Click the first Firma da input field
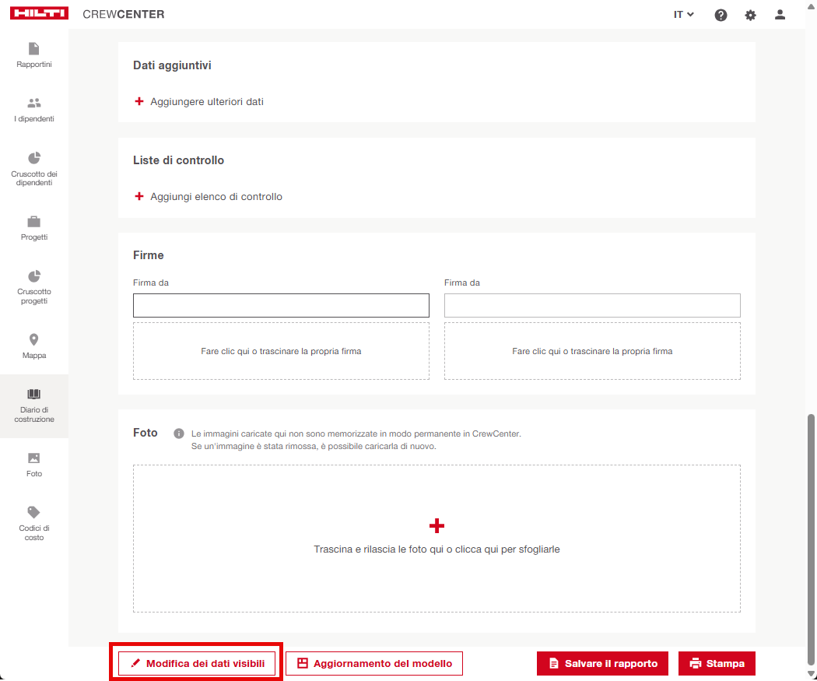The image size is (817, 681). [x=281, y=306]
